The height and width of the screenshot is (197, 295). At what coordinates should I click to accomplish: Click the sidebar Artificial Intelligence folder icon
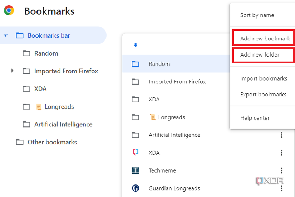pyautogui.click(x=26, y=124)
